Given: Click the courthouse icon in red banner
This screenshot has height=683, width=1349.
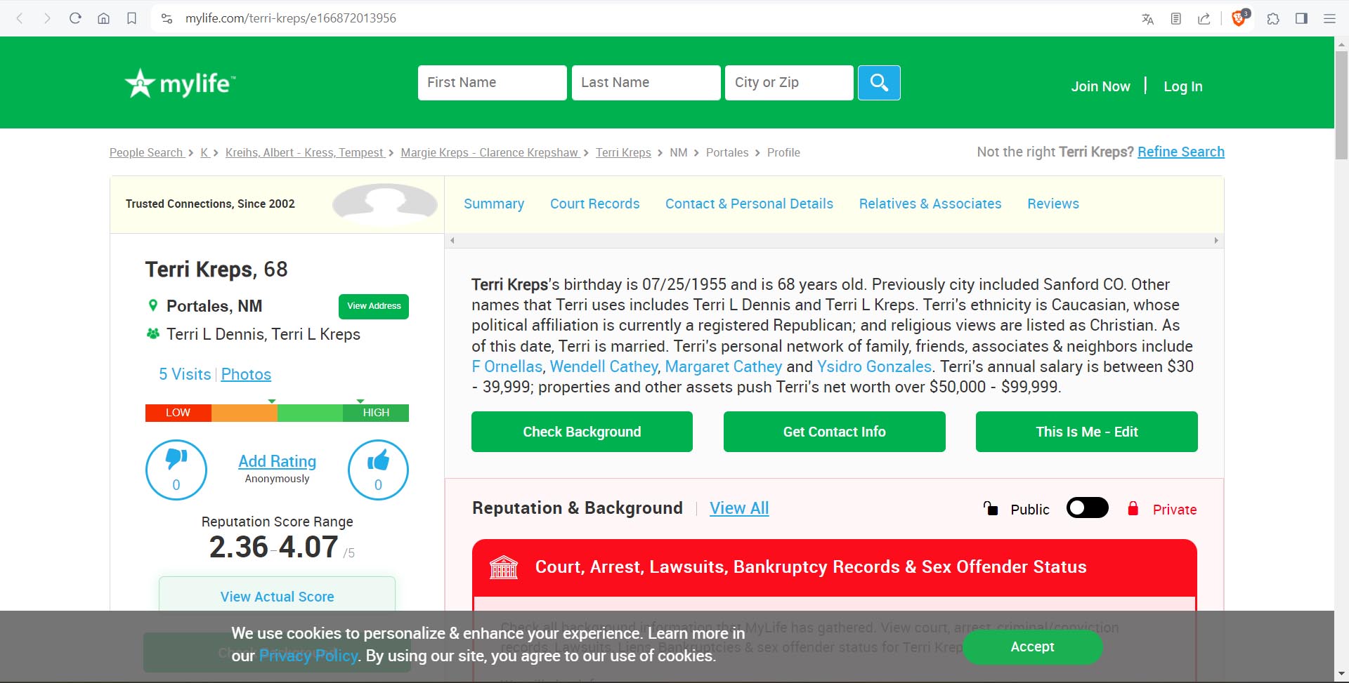Looking at the screenshot, I should pos(503,567).
